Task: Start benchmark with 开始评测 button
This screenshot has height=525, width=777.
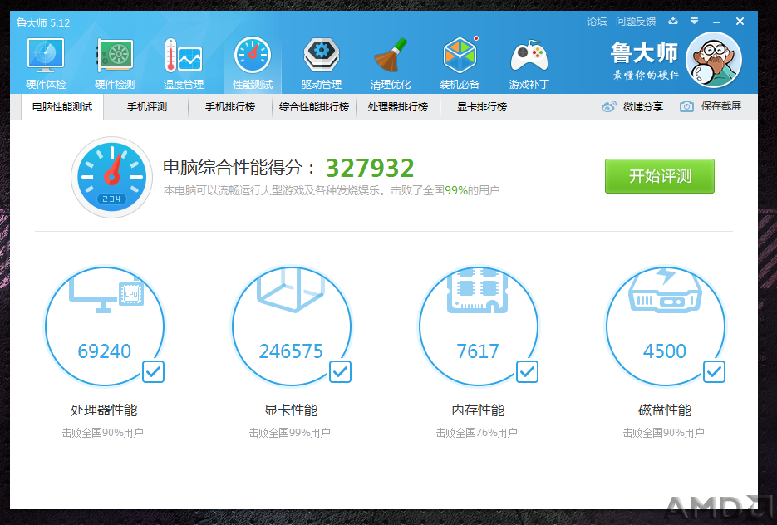Action: (x=660, y=176)
